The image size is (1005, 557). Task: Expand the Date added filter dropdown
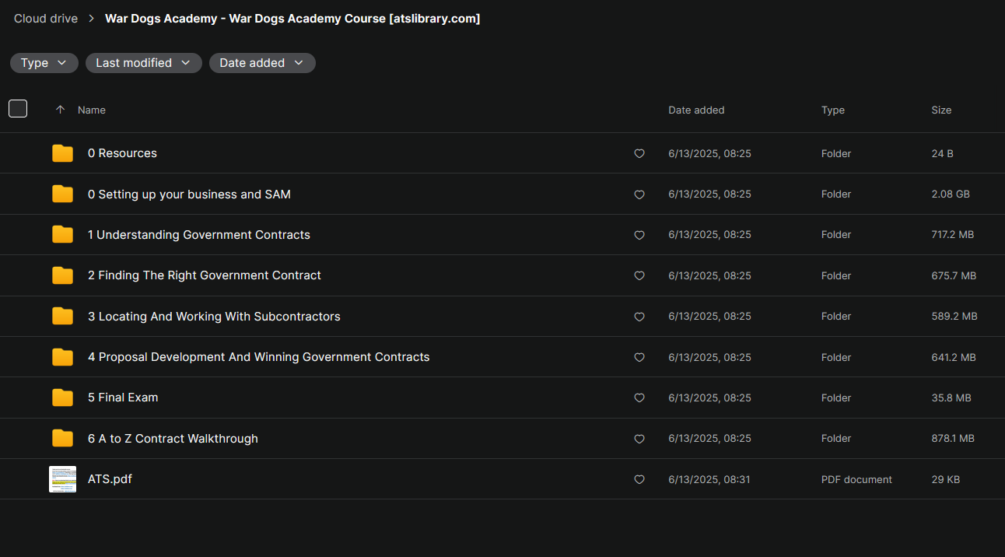(x=262, y=63)
